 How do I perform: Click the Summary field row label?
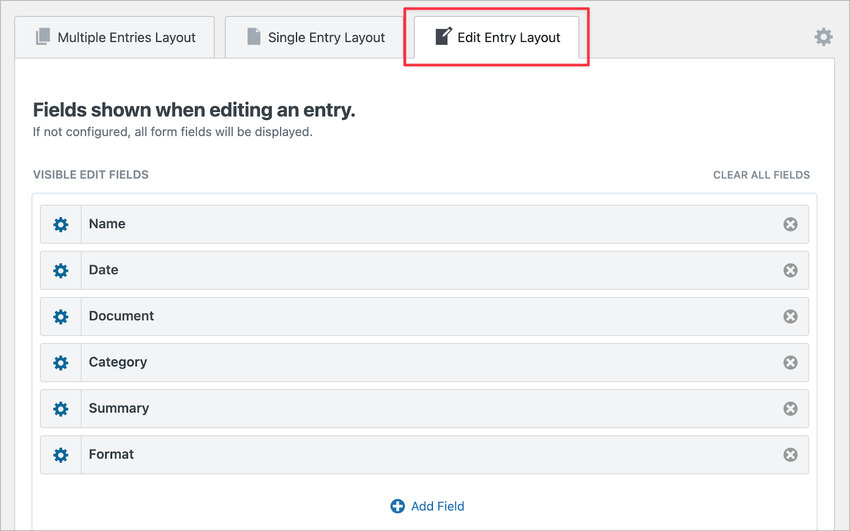point(119,408)
